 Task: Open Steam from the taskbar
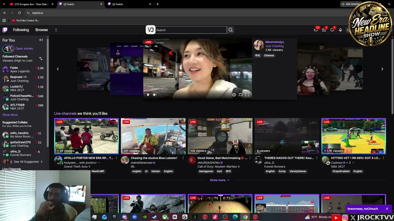[155, 217]
